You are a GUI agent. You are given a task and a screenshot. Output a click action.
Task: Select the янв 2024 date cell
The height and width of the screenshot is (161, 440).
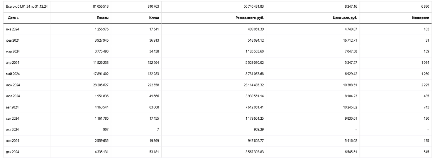[x=12, y=29]
